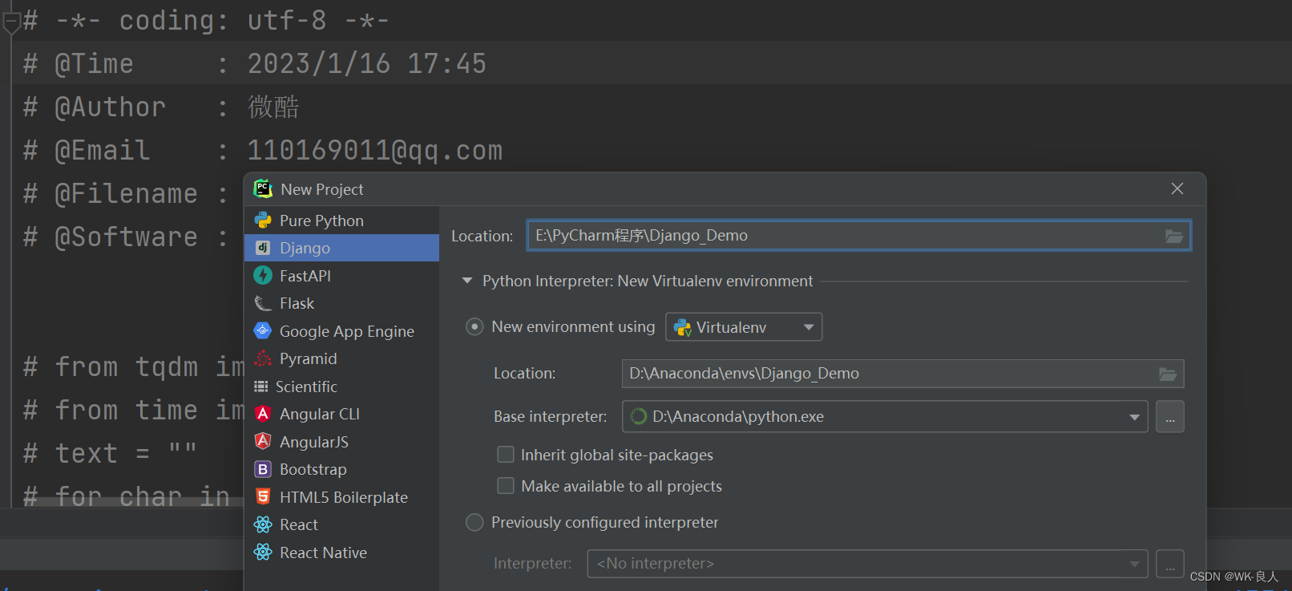This screenshot has height=591, width=1292.
Task: Click the Bootstrap B icon
Action: click(263, 469)
